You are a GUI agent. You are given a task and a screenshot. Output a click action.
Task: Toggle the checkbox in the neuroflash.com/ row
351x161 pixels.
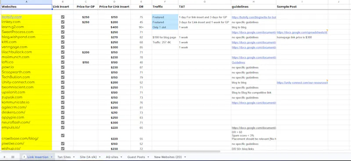(63, 123)
